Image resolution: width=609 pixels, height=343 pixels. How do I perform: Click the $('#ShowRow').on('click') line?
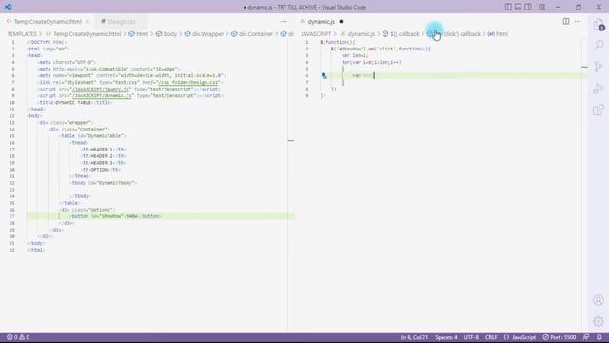[381, 49]
